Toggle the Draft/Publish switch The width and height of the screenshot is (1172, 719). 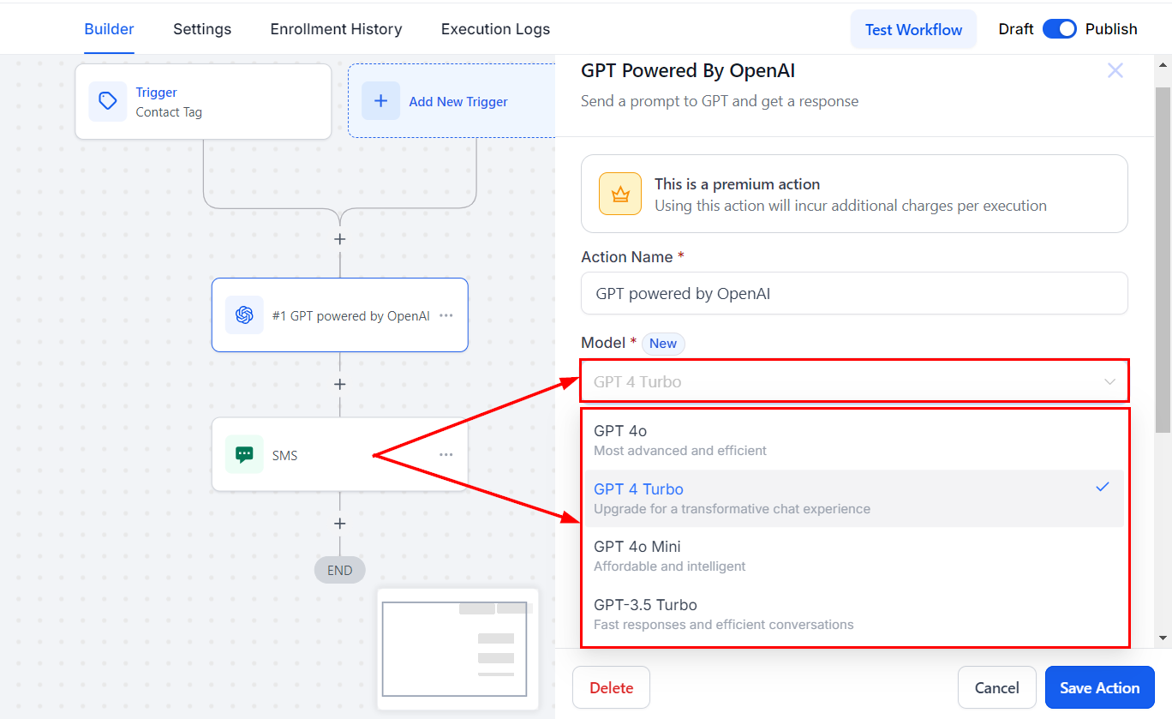click(1060, 29)
